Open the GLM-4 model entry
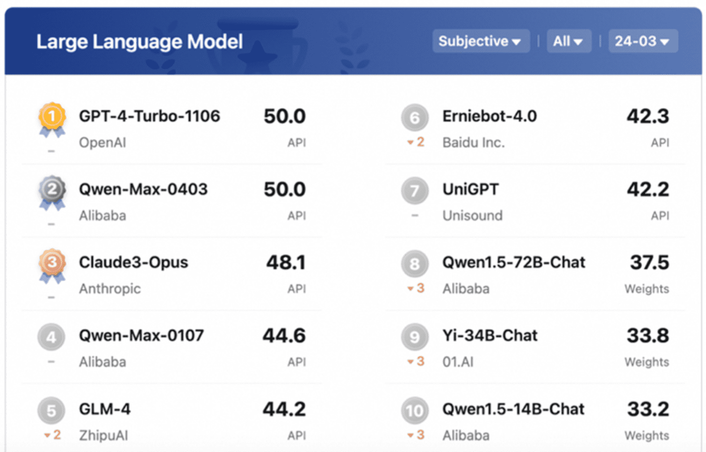This screenshot has width=706, height=452. click(105, 409)
